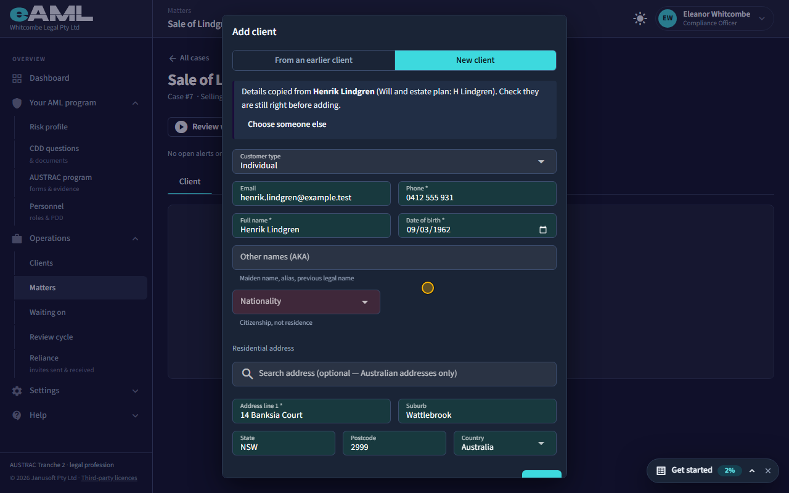This screenshot has width=789, height=493.
Task: Expand the Settings section
Action: click(135, 391)
